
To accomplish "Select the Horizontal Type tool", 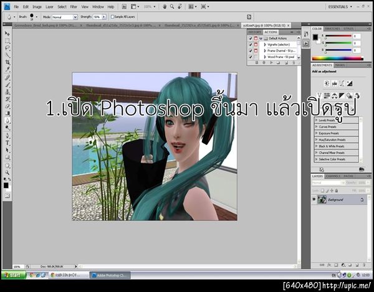I will (7, 143).
